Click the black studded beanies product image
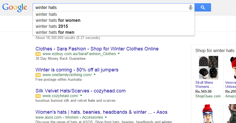 click(209, 68)
